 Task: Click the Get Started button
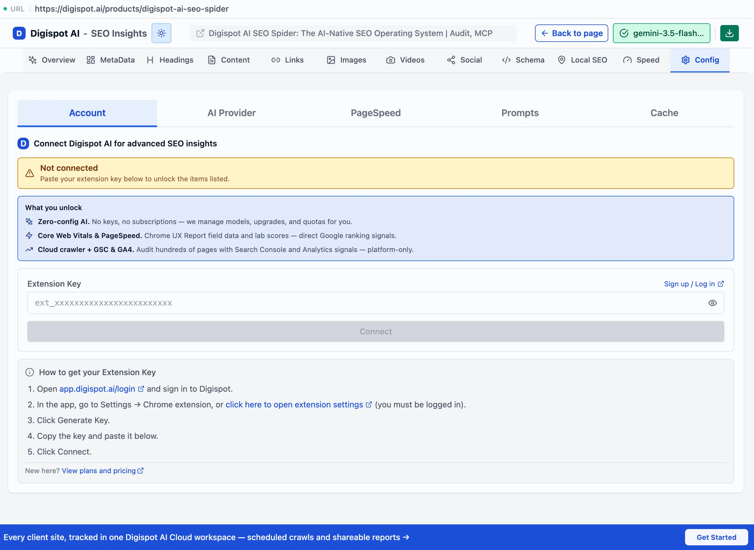pos(716,537)
